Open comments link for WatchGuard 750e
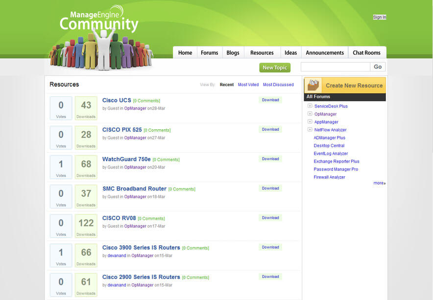The height and width of the screenshot is (300, 433). tap(166, 160)
